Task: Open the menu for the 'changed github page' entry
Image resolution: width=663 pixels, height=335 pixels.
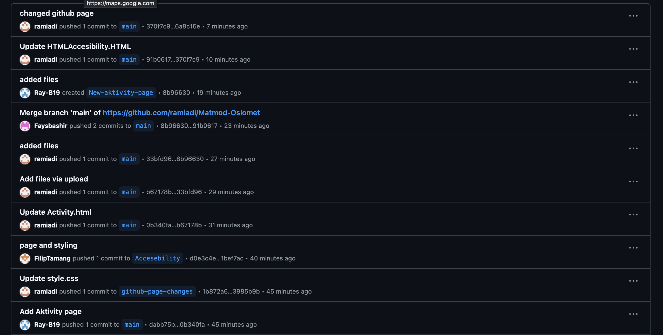Action: [633, 16]
